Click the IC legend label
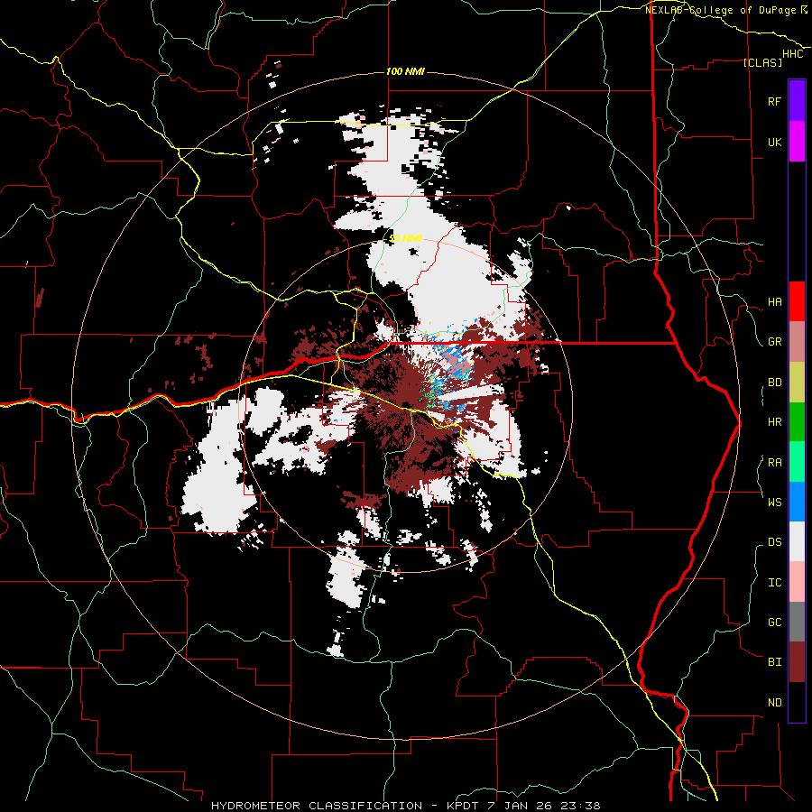Image resolution: width=812 pixels, height=812 pixels. point(774,583)
